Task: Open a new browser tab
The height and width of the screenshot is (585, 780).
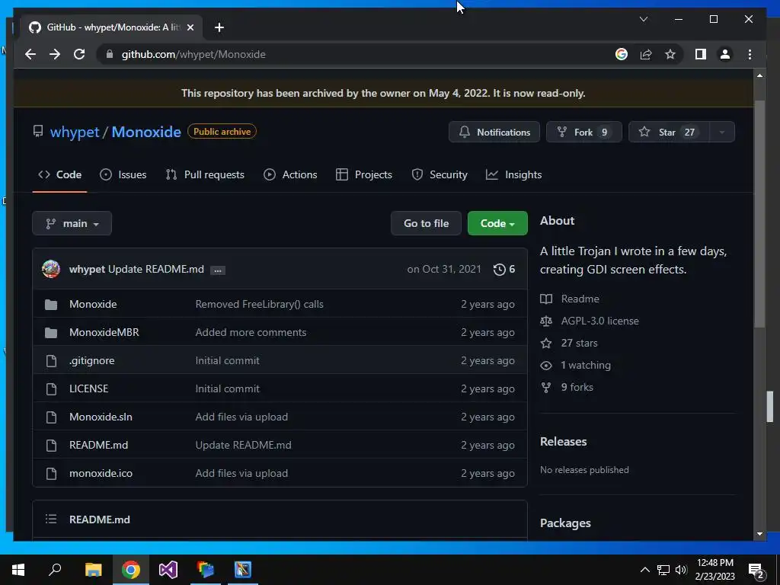Action: coord(219,27)
